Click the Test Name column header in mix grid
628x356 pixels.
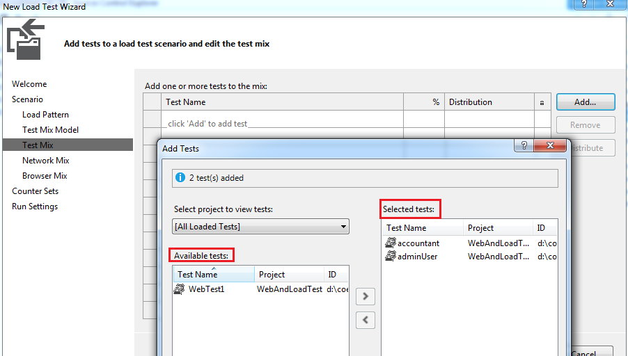pos(282,102)
